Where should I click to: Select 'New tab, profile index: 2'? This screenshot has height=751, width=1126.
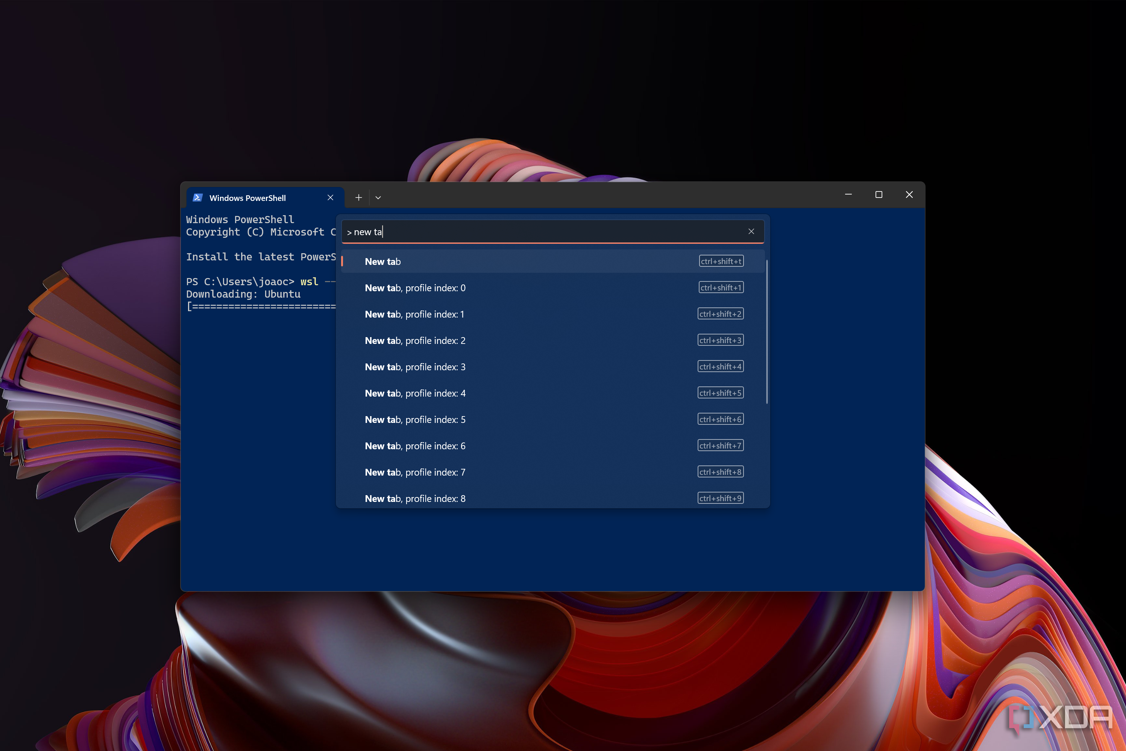tap(552, 341)
